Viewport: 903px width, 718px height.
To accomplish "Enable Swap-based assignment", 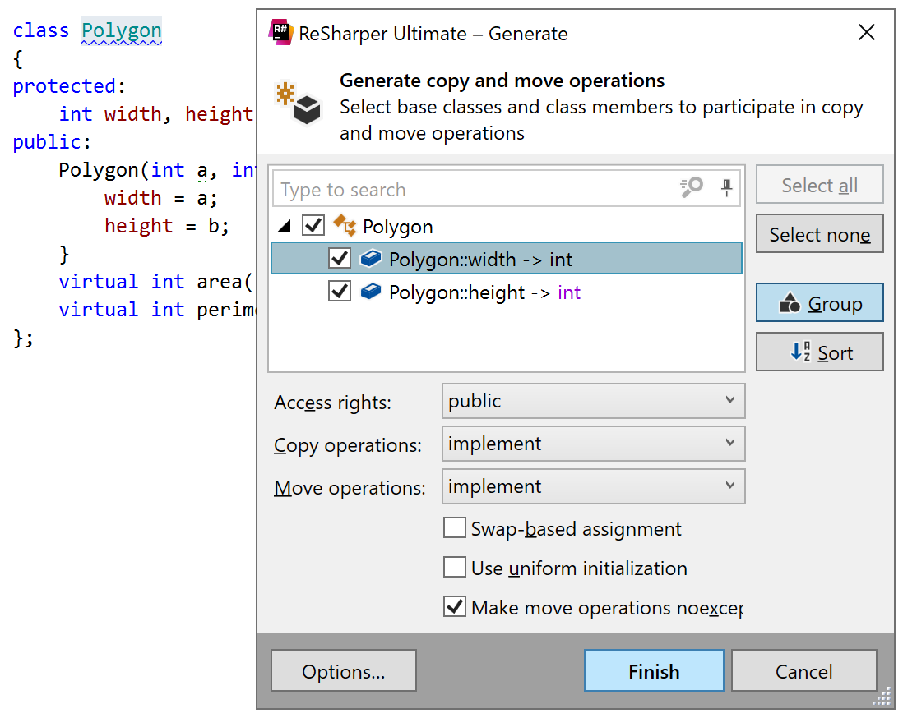I will [x=455, y=527].
